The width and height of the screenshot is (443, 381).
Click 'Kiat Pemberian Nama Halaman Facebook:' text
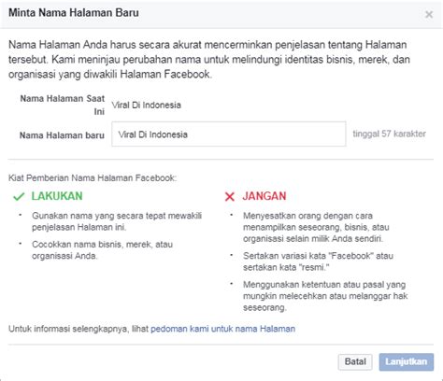point(93,178)
